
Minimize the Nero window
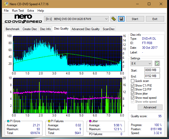(137, 4)
